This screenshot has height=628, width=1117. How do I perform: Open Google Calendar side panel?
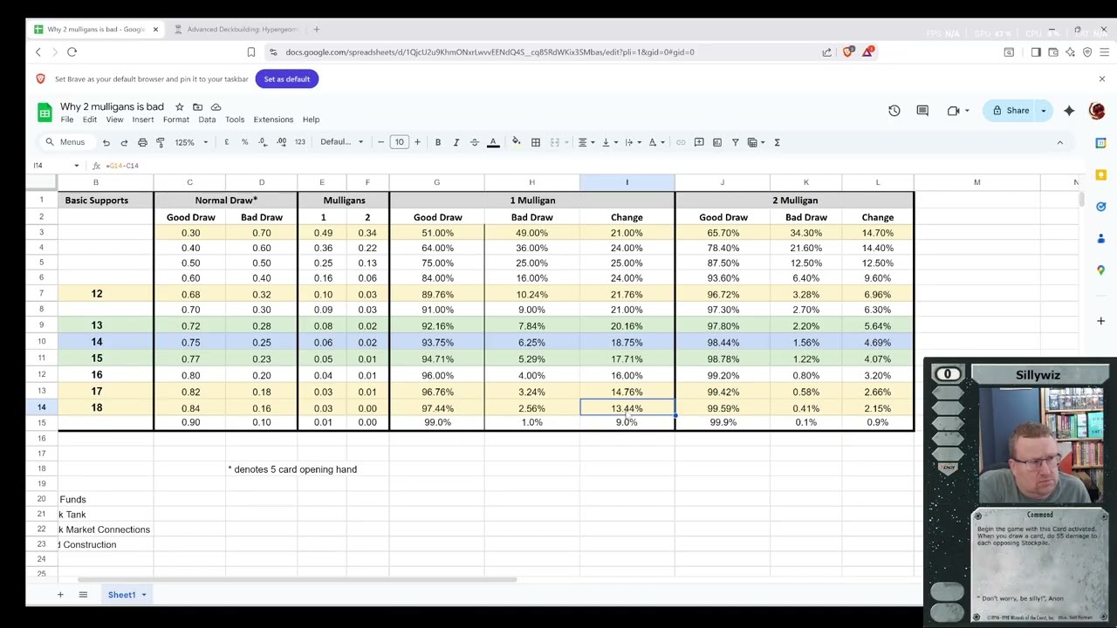[1101, 143]
